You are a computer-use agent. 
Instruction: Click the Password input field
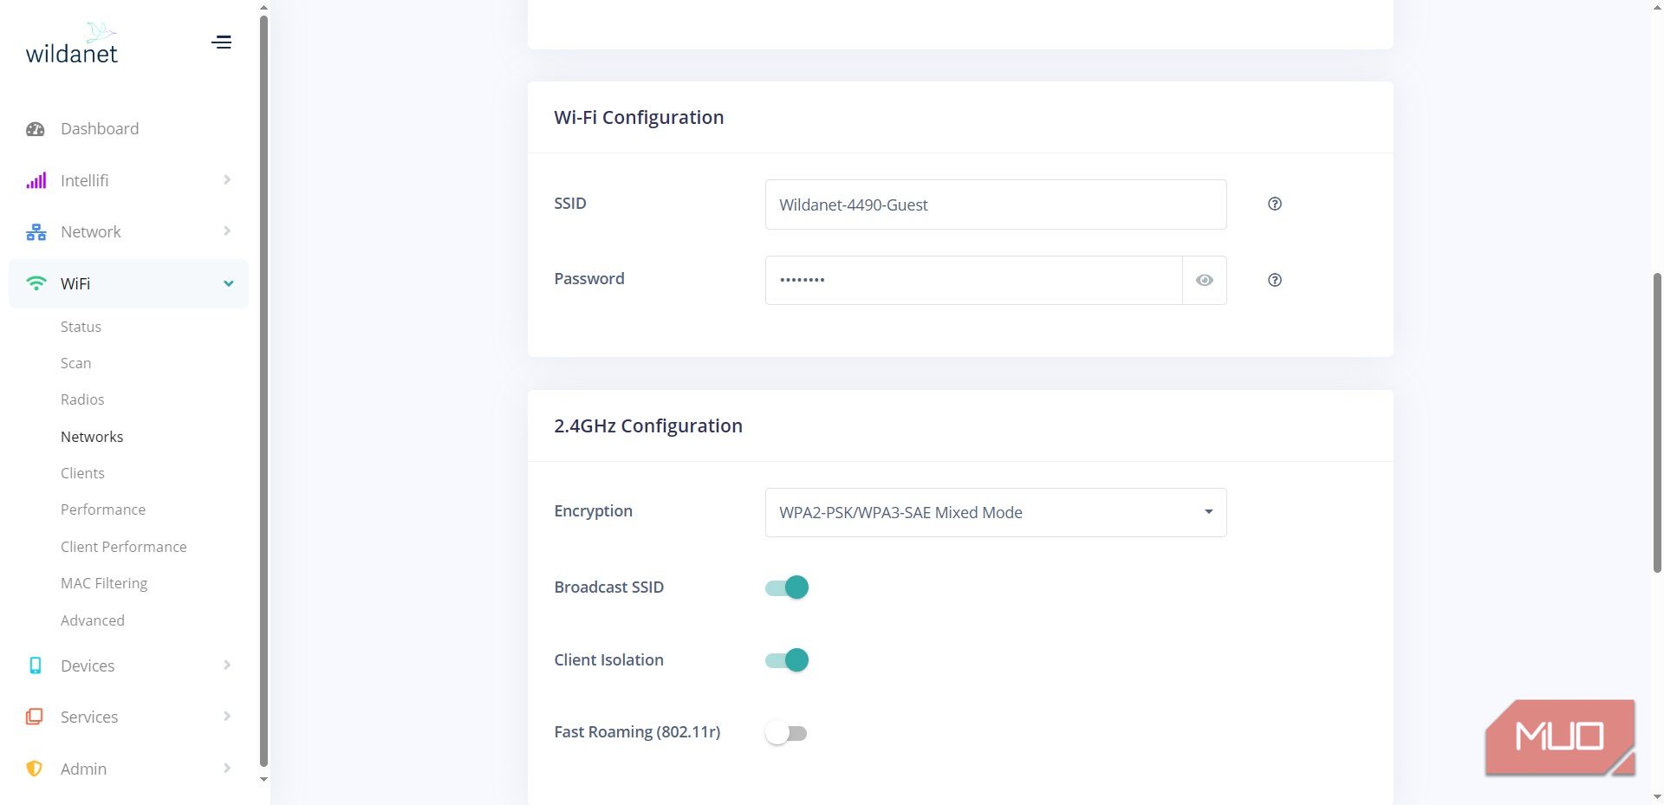point(974,280)
